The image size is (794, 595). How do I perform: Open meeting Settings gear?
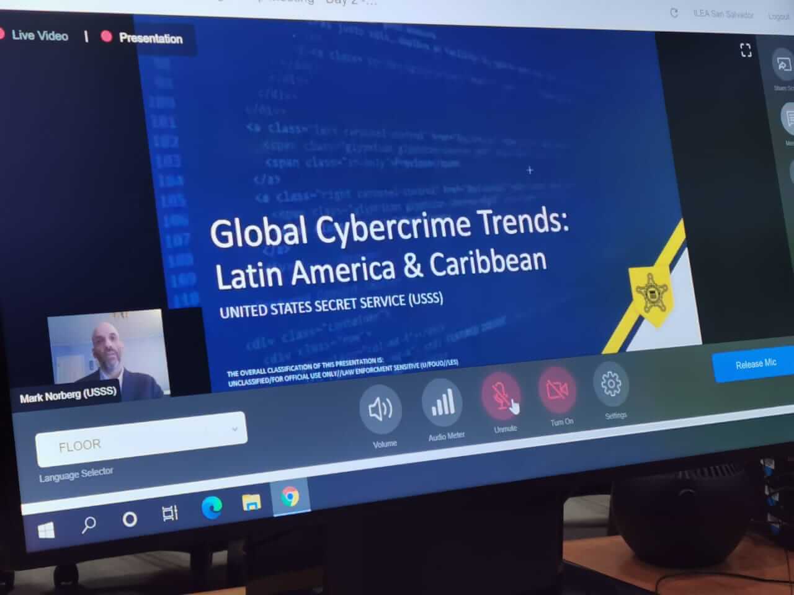click(611, 383)
